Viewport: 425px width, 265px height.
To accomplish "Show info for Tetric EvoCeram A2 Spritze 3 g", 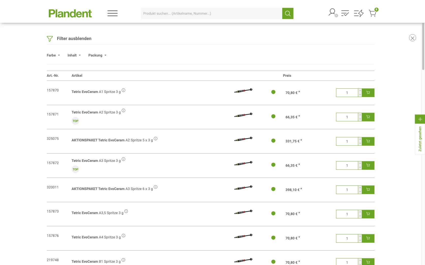I will 123,110.
